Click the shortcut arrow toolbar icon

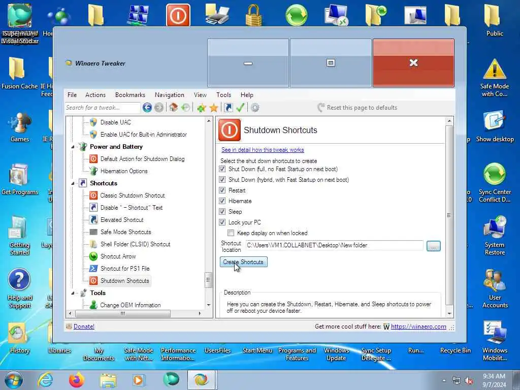pyautogui.click(x=228, y=108)
